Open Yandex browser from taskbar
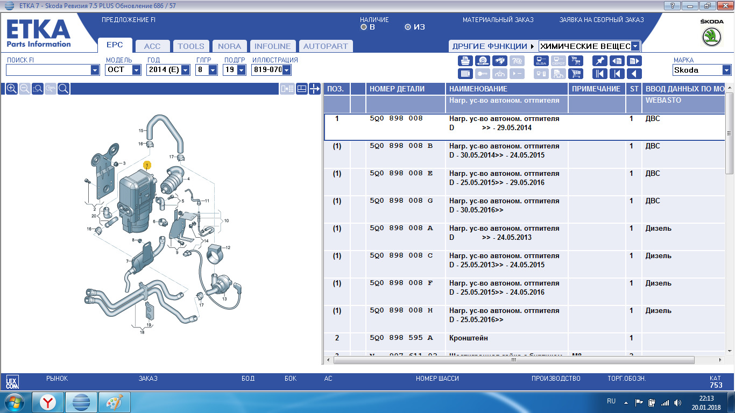The image size is (735, 413). pyautogui.click(x=48, y=402)
